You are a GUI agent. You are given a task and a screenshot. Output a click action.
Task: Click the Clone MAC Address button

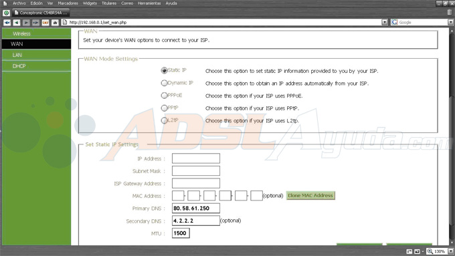[310, 195]
